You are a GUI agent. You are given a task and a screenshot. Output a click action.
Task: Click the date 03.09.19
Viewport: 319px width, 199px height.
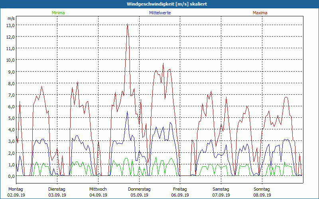[x=57, y=195]
